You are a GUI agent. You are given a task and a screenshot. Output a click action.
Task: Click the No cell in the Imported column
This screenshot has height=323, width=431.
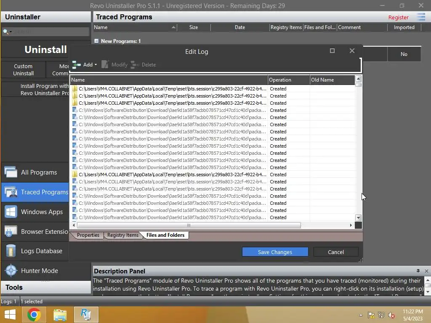point(404,54)
